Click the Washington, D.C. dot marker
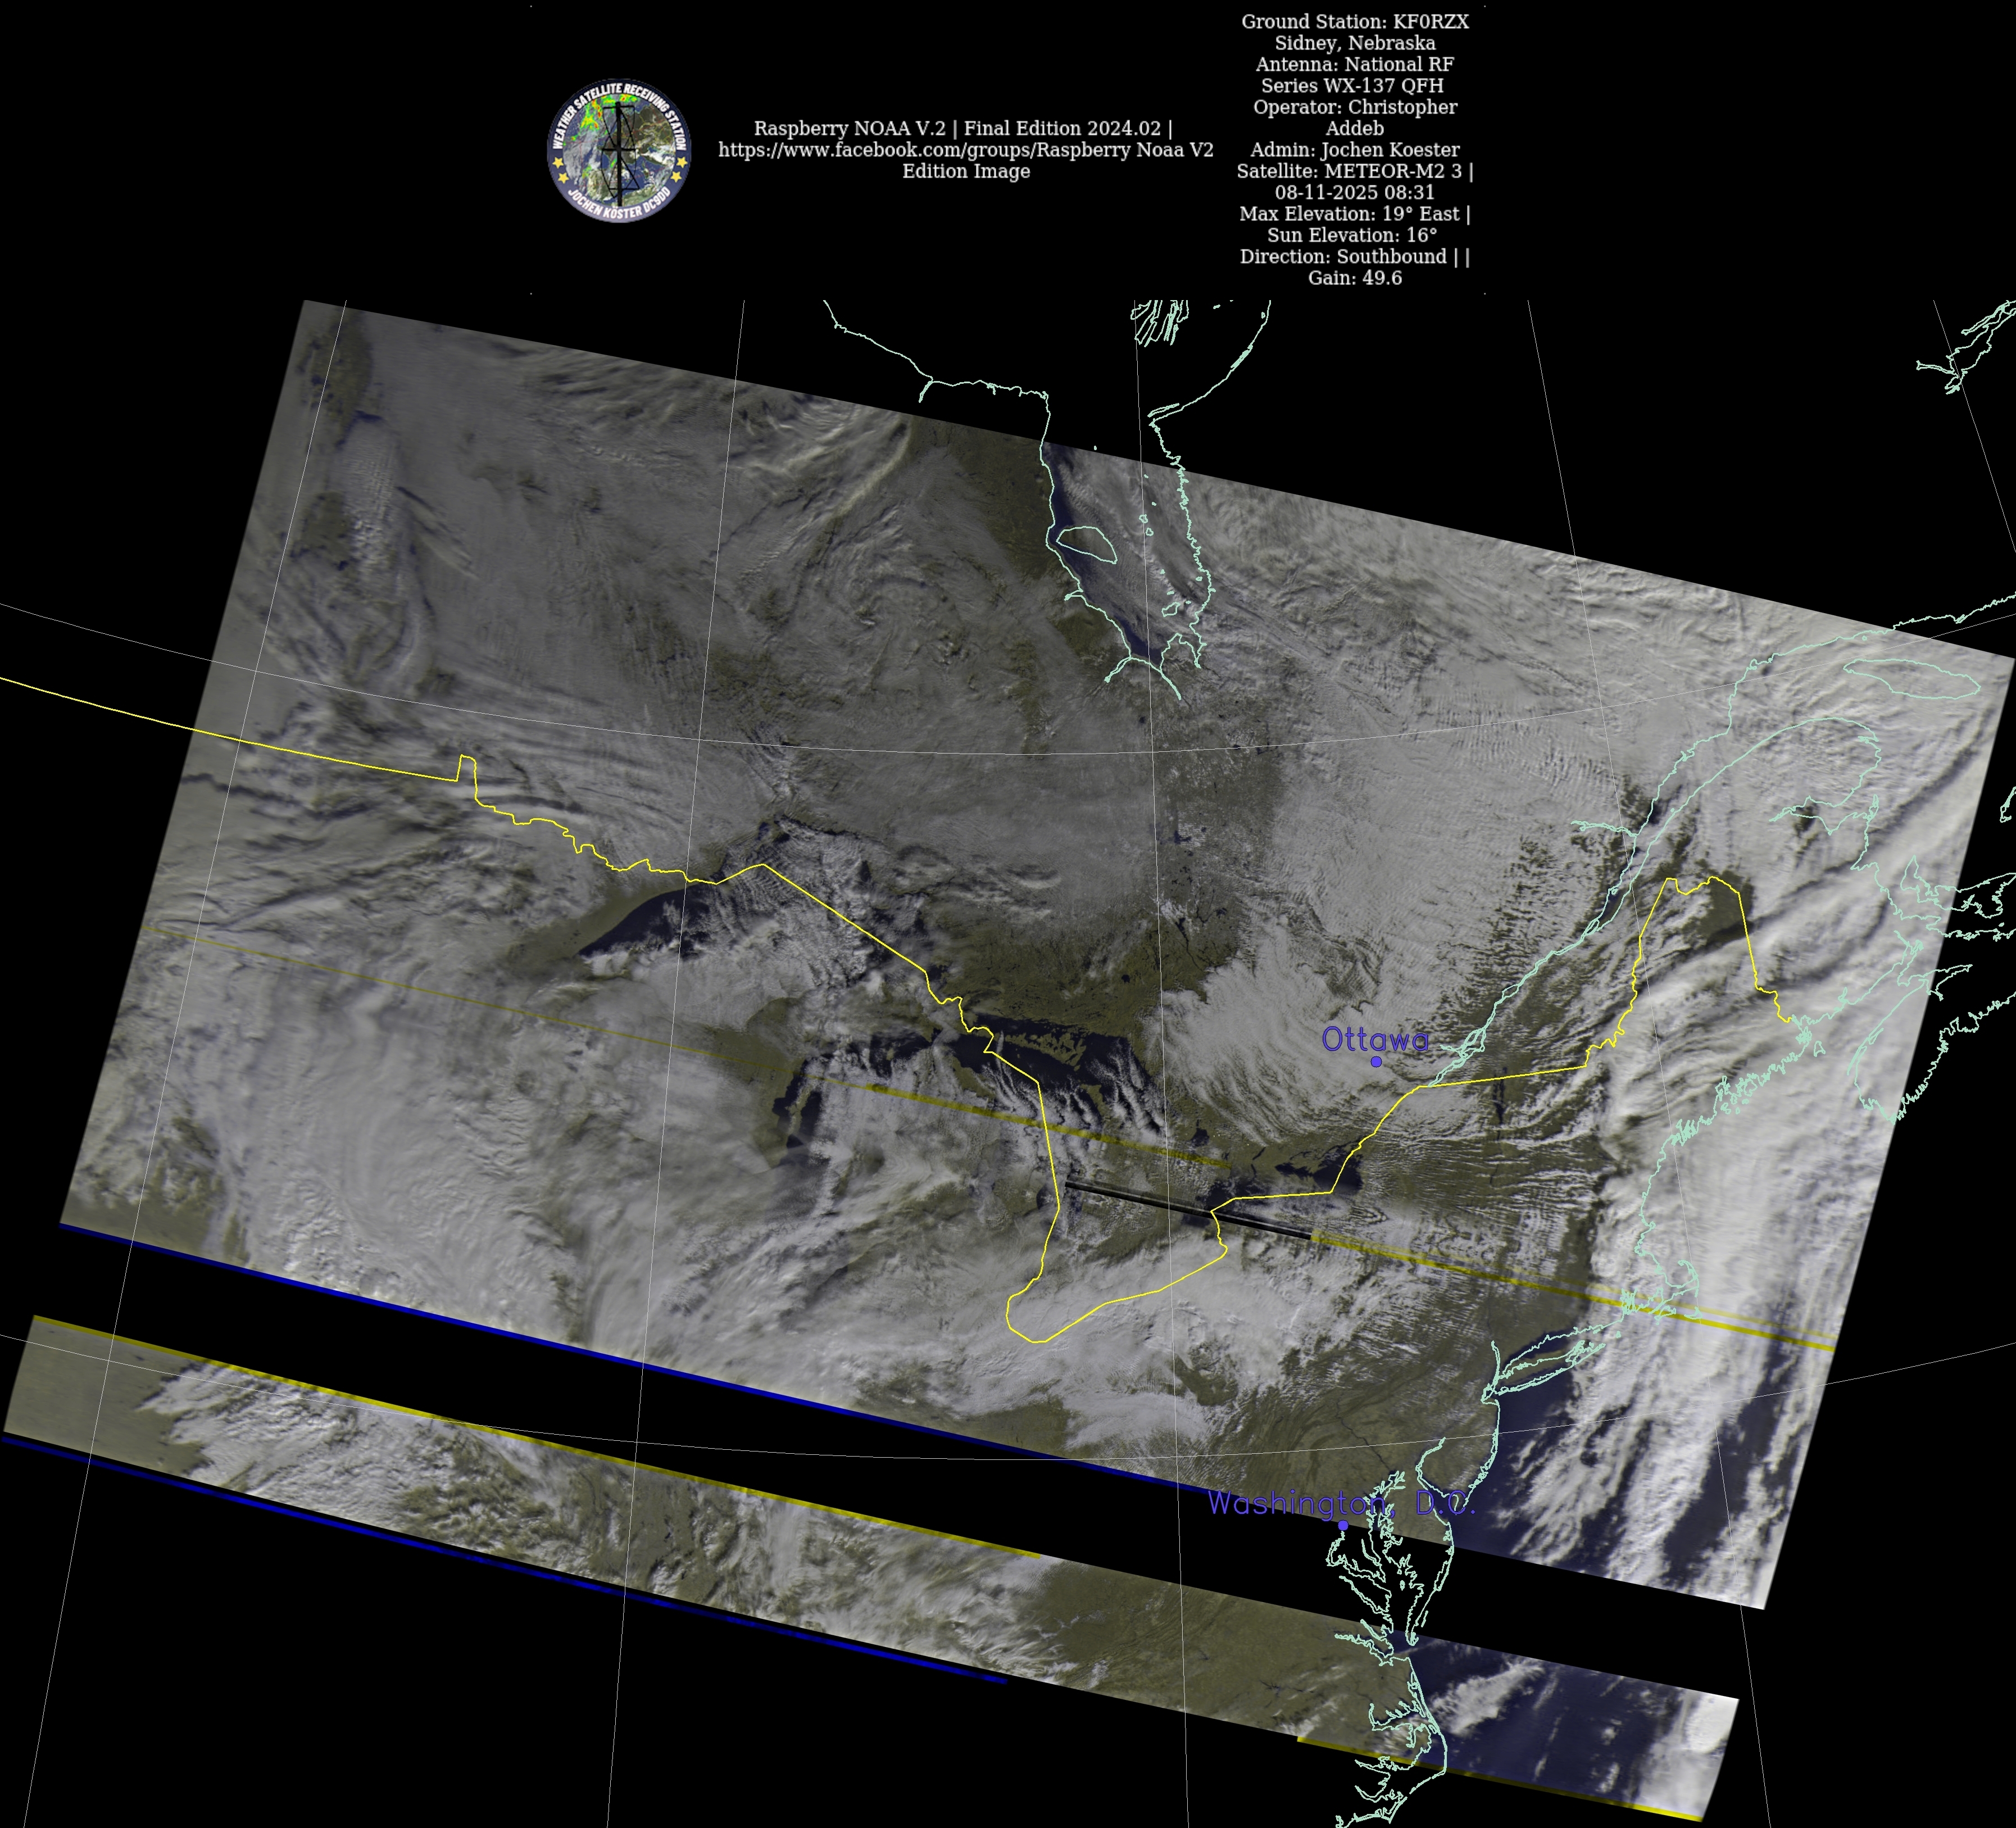Screen dimensions: 2016x1828 pos(1343,1525)
